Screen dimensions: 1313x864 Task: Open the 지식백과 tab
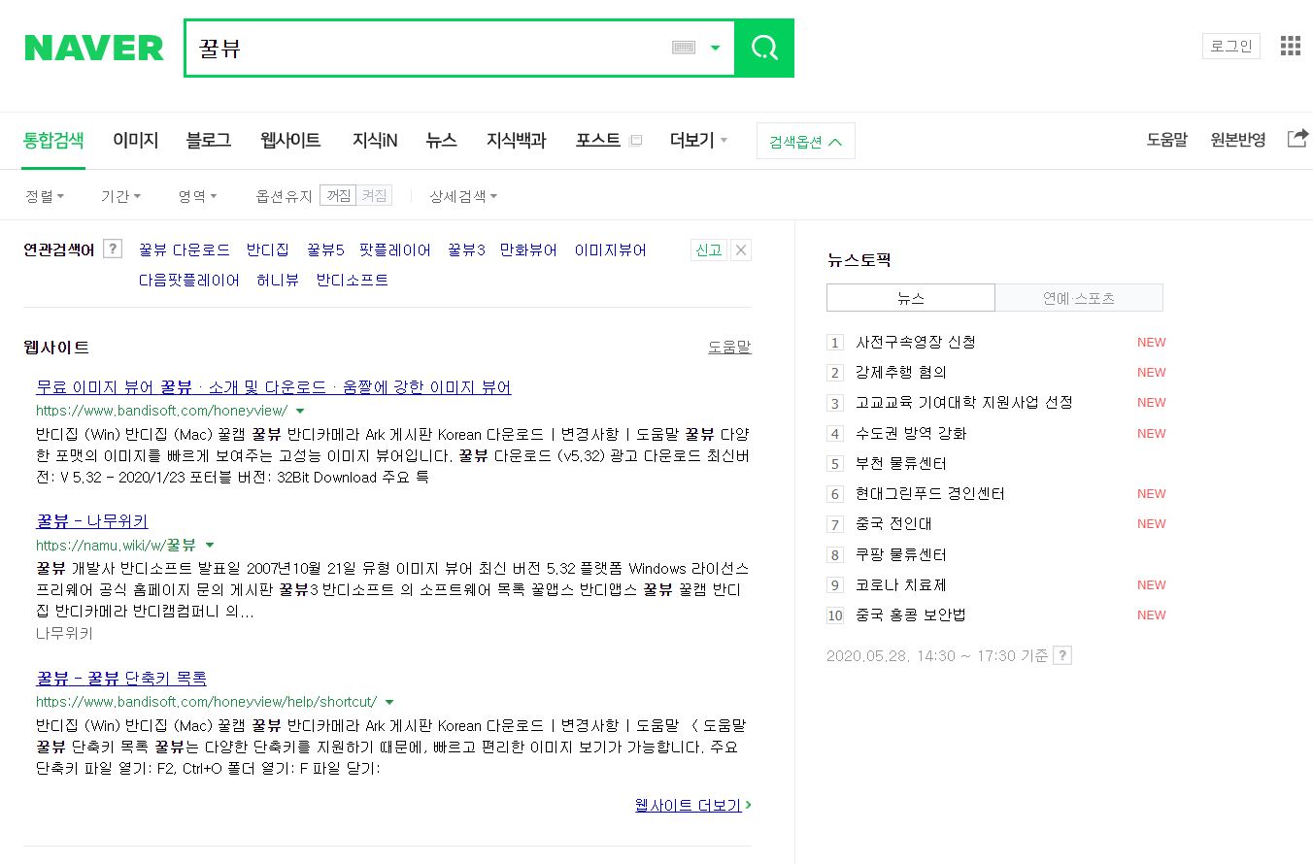[x=516, y=140]
